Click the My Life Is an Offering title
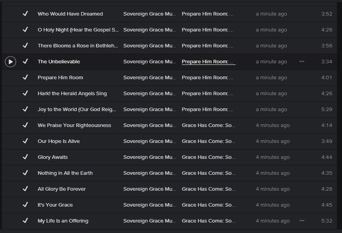The width and height of the screenshot is (342, 233). pos(63,221)
